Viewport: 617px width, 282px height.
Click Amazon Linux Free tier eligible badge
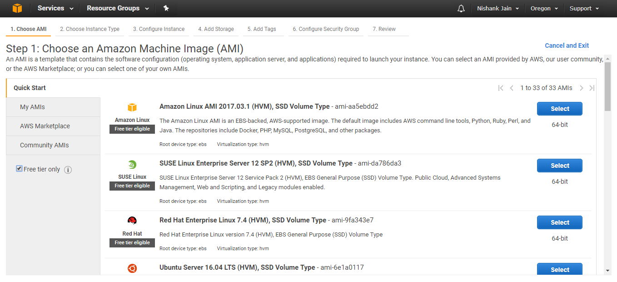[x=132, y=129]
